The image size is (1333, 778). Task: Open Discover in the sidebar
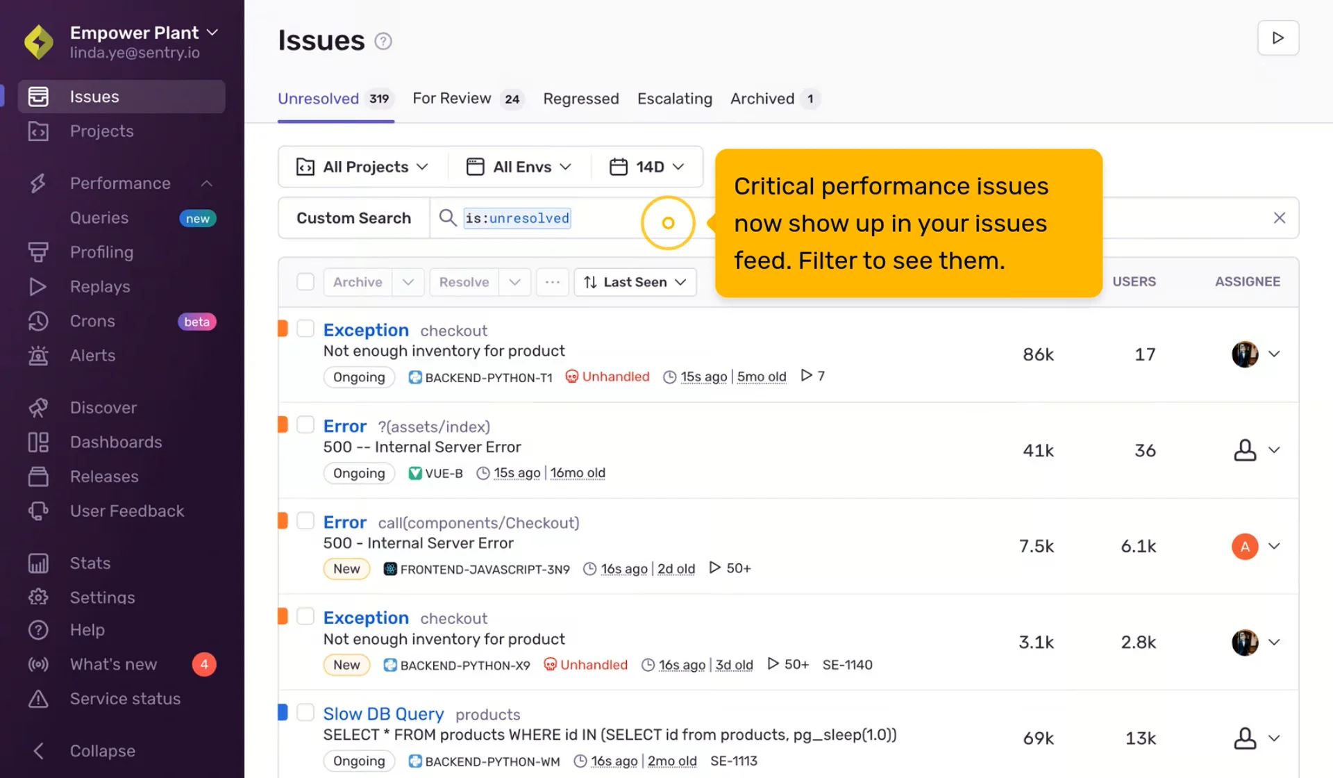point(103,408)
